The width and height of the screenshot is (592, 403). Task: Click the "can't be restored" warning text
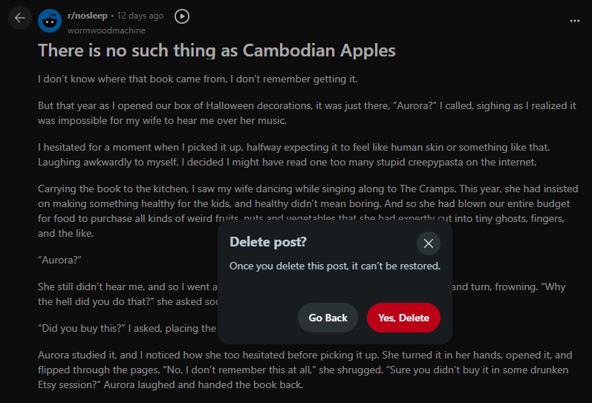(334, 266)
